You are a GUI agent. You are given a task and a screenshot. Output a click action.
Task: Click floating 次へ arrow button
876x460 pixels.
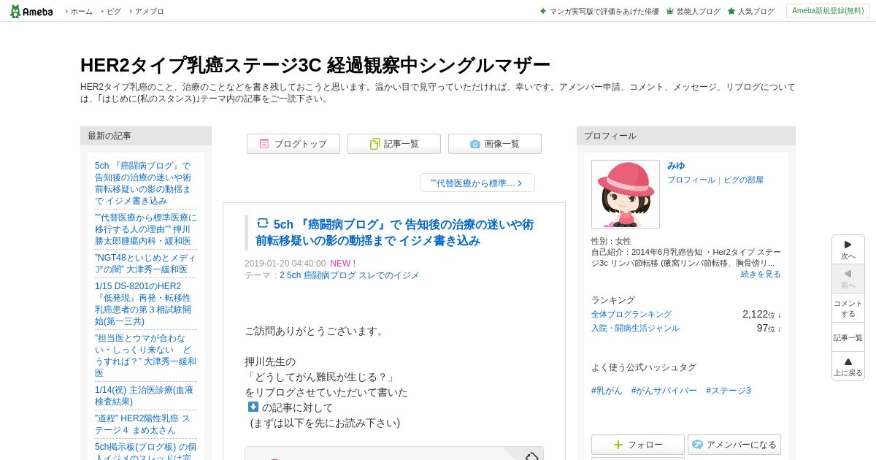848,250
